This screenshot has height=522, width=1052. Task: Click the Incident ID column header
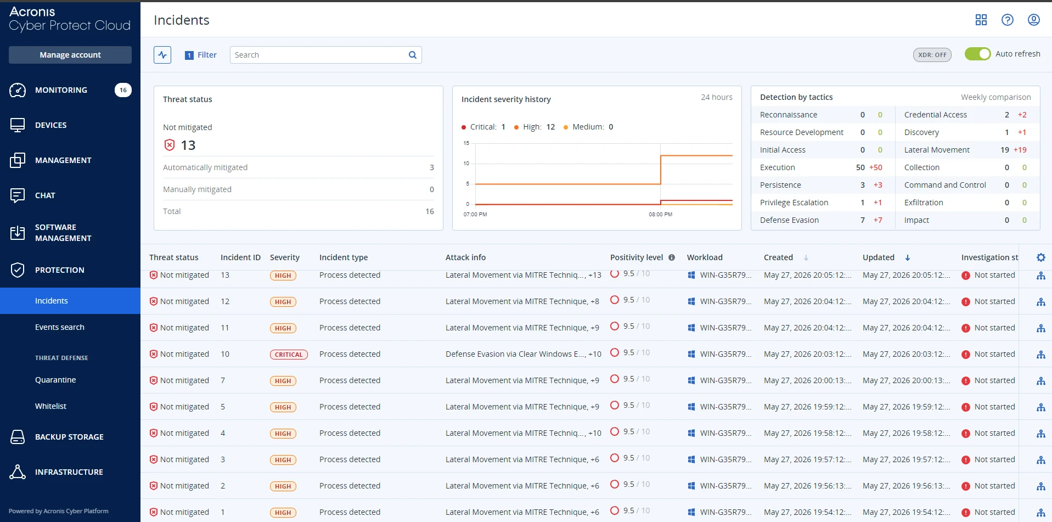(240, 257)
